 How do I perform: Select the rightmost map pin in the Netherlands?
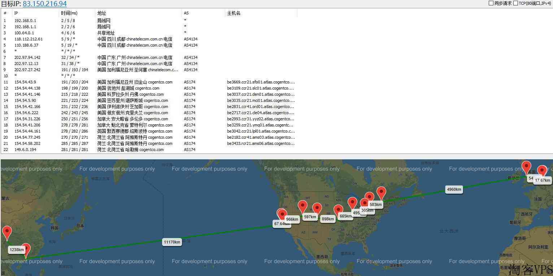pos(542,171)
